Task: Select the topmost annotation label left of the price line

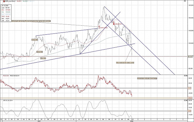Action: 35,40
